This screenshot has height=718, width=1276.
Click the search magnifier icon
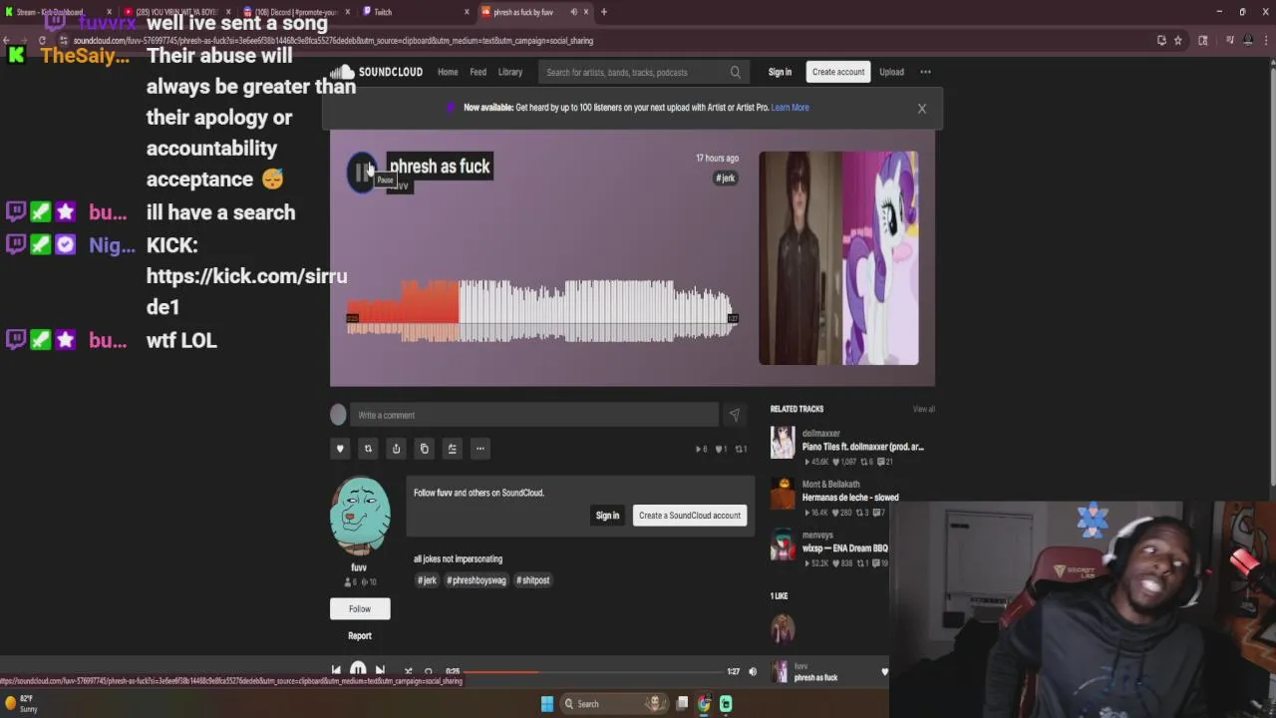click(736, 72)
